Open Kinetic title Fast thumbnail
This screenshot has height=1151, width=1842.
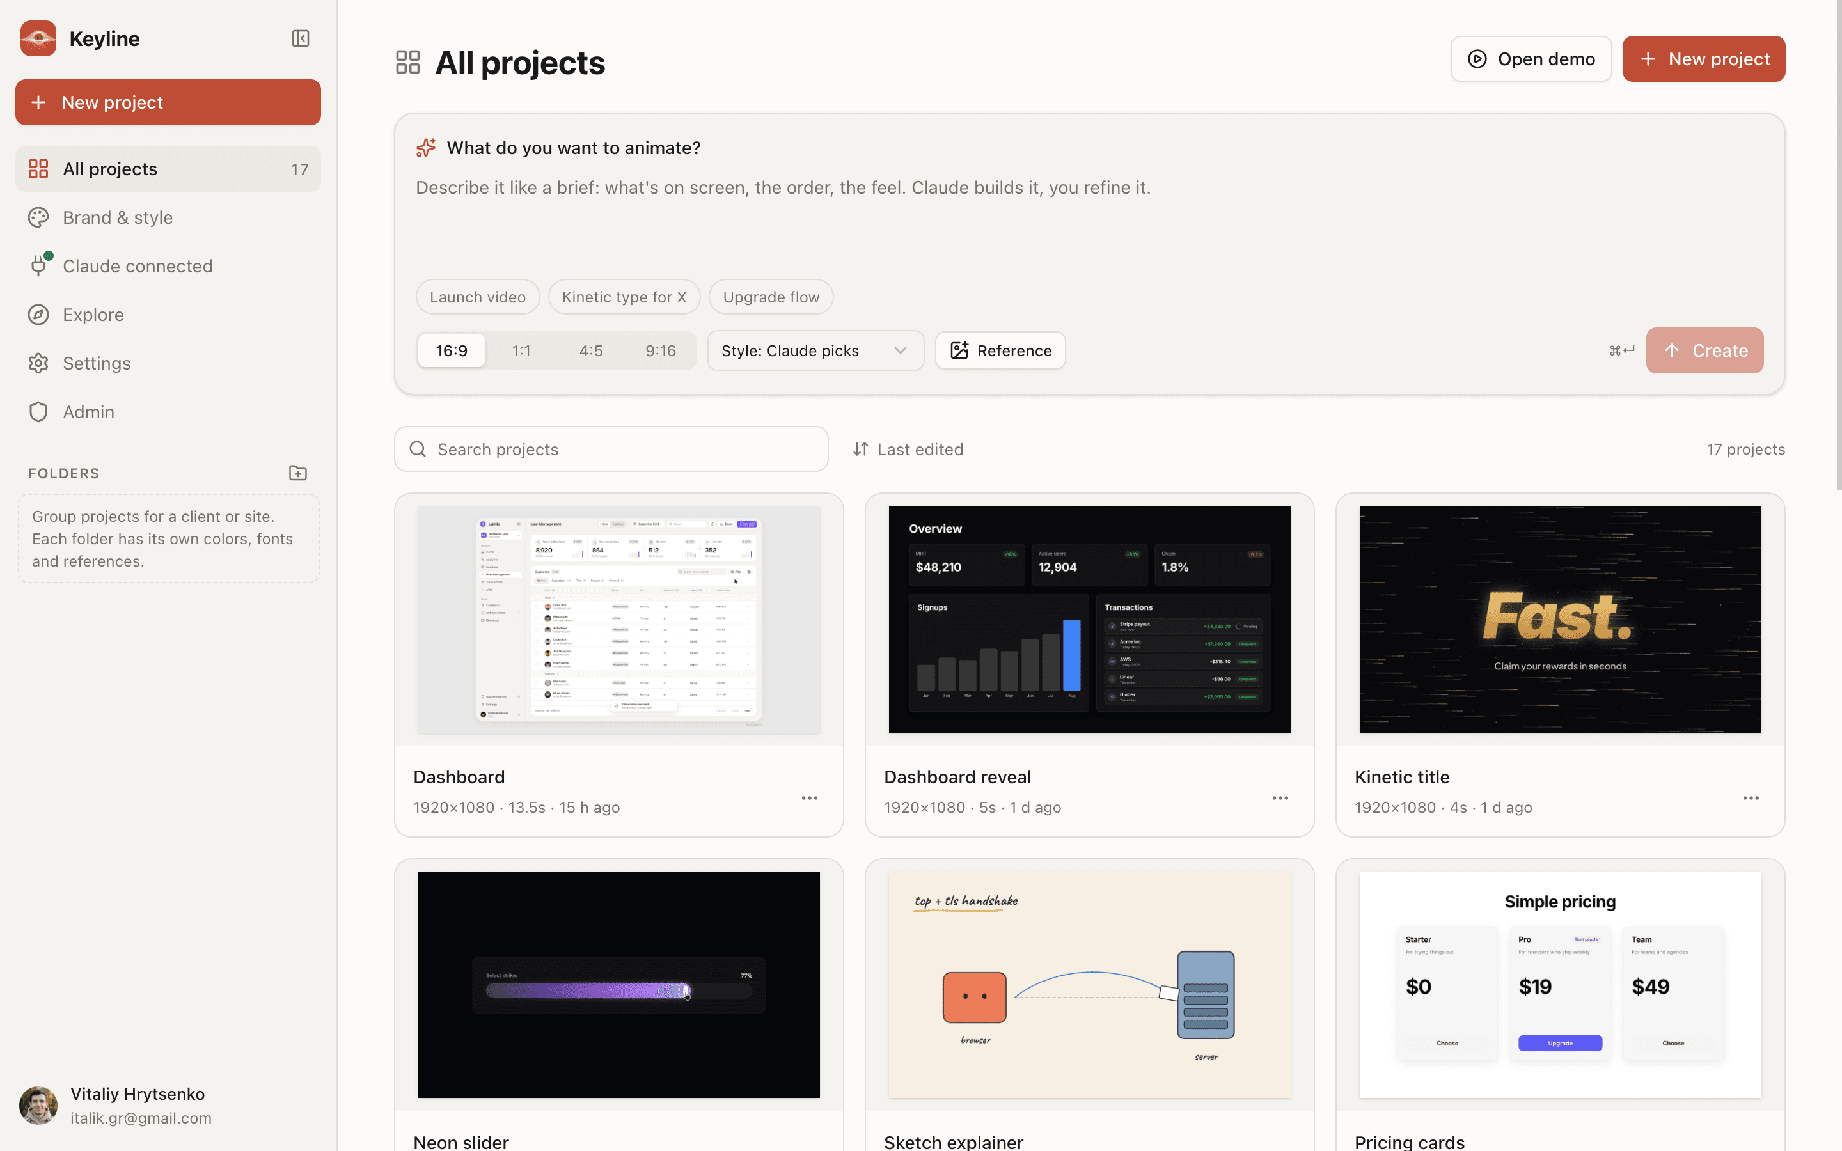pos(1559,620)
